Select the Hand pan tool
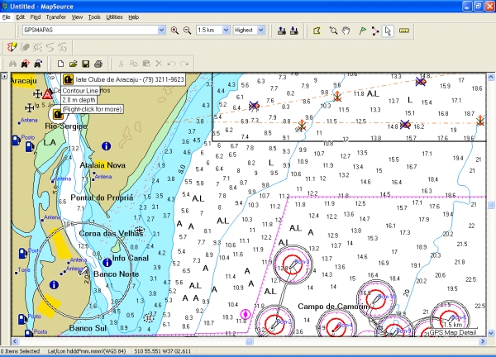 click(x=346, y=31)
